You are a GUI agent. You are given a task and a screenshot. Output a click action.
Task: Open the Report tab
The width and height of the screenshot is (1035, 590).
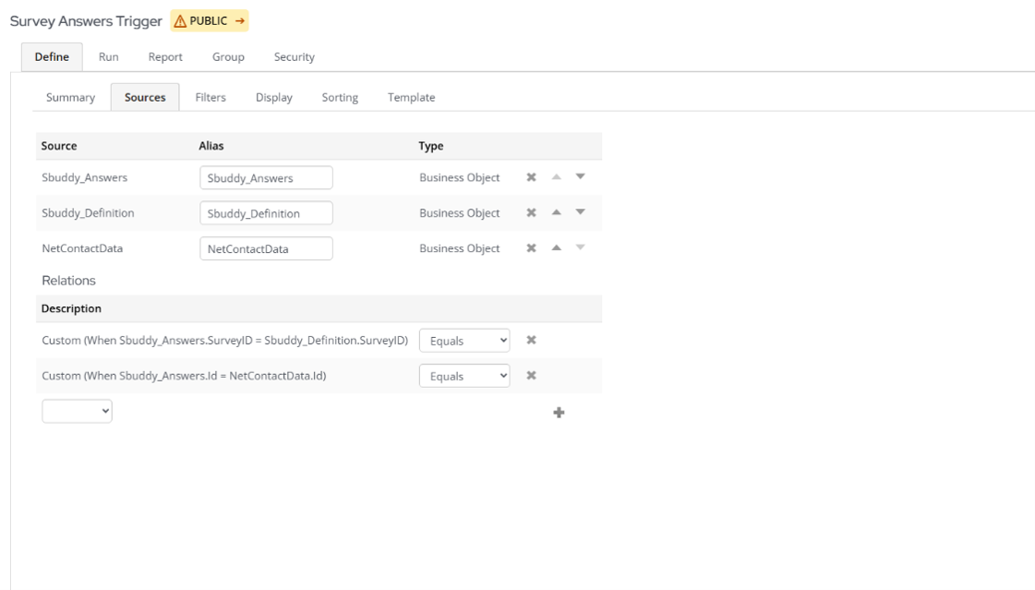(165, 56)
